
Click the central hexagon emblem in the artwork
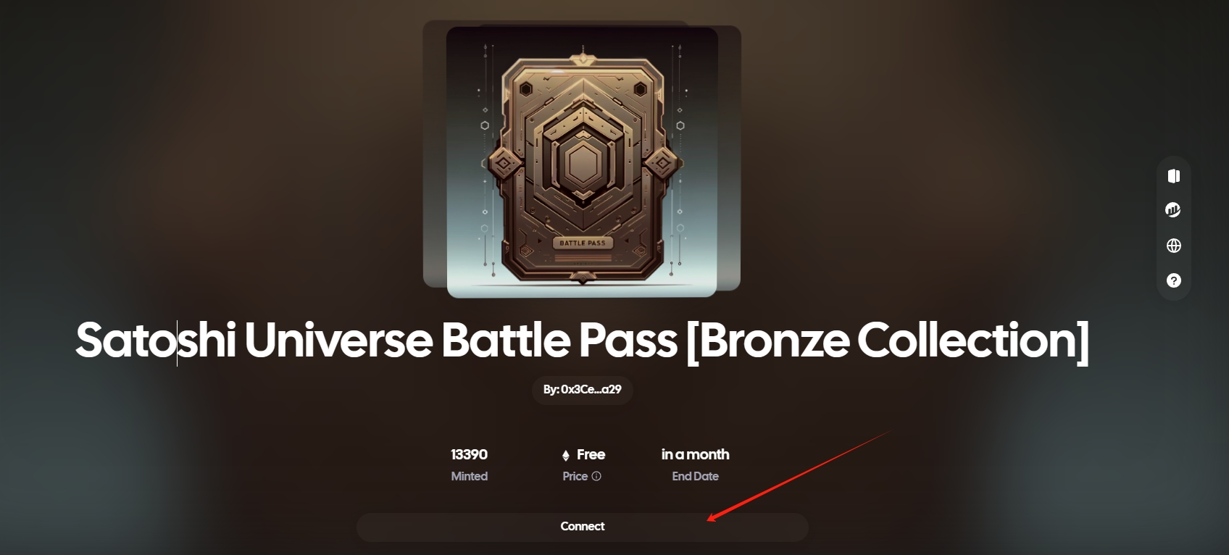pos(582,164)
